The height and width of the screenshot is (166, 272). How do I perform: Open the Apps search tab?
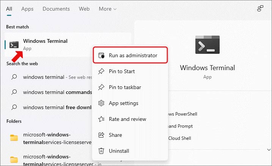(x=27, y=9)
